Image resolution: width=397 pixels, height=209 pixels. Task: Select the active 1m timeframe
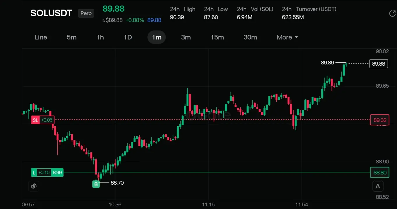click(x=156, y=37)
